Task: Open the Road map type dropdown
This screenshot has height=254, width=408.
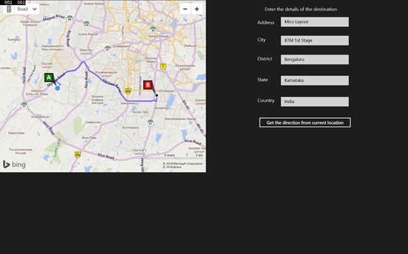Action: [x=27, y=9]
